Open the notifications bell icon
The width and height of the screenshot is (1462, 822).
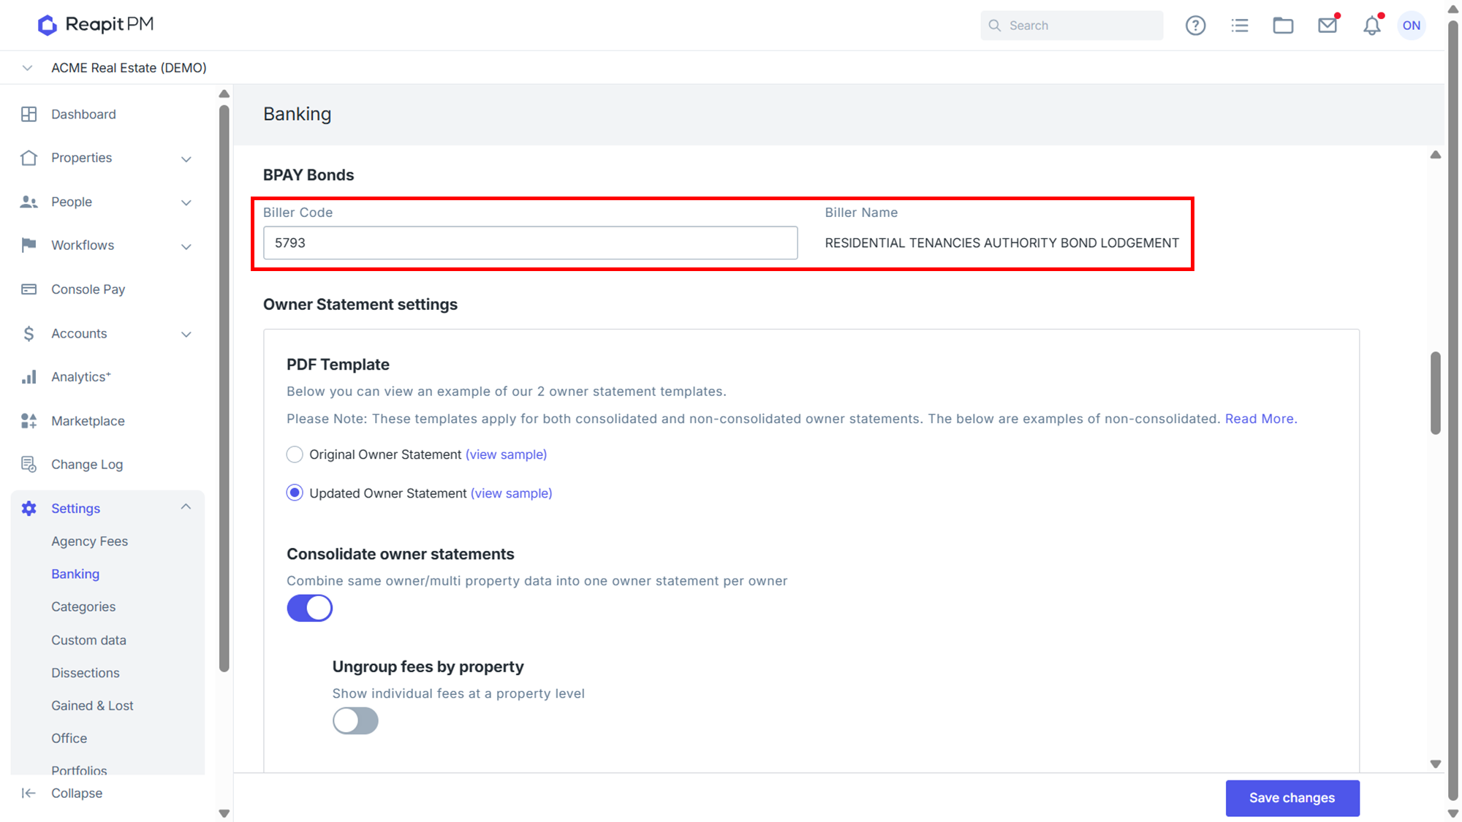1372,26
